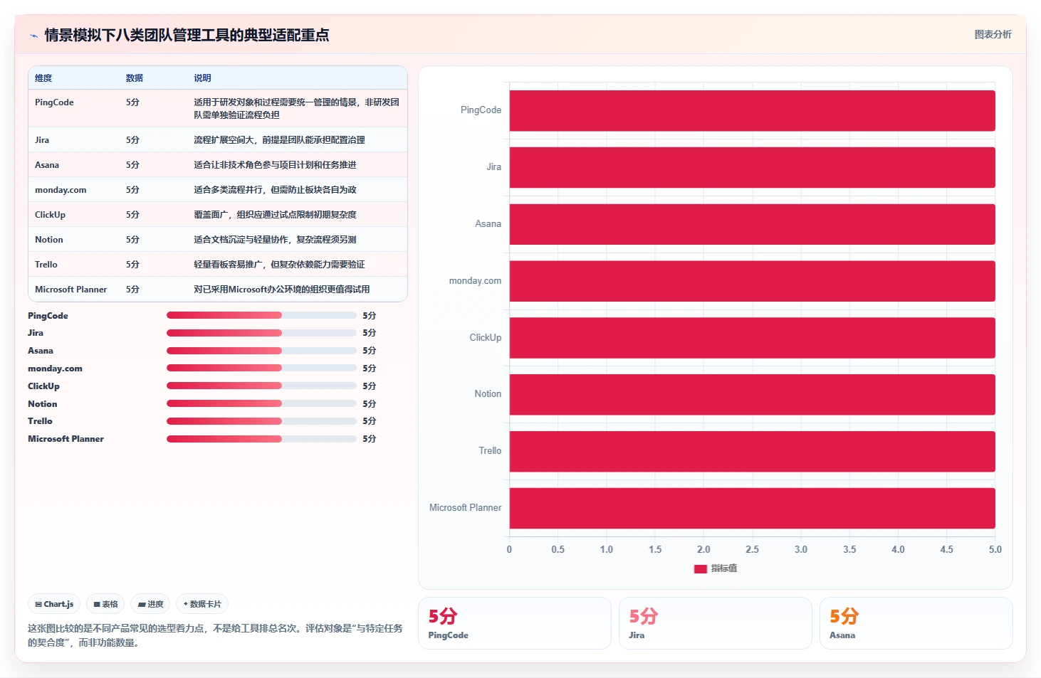The height and width of the screenshot is (678, 1041).
Task: Select the 数据卡片 tag chip
Action: pos(202,604)
